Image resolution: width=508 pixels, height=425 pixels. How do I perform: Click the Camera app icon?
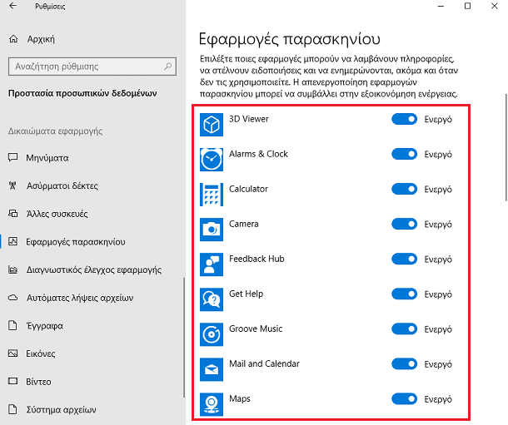pyautogui.click(x=212, y=230)
